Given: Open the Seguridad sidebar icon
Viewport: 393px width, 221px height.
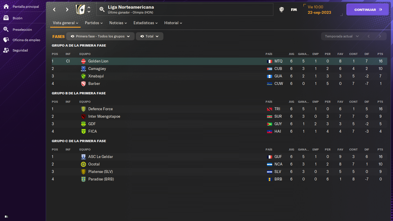Looking at the screenshot, I should pyautogui.click(x=6, y=50).
